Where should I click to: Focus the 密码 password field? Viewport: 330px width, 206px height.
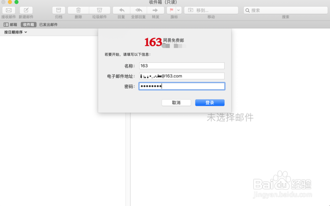click(x=182, y=86)
